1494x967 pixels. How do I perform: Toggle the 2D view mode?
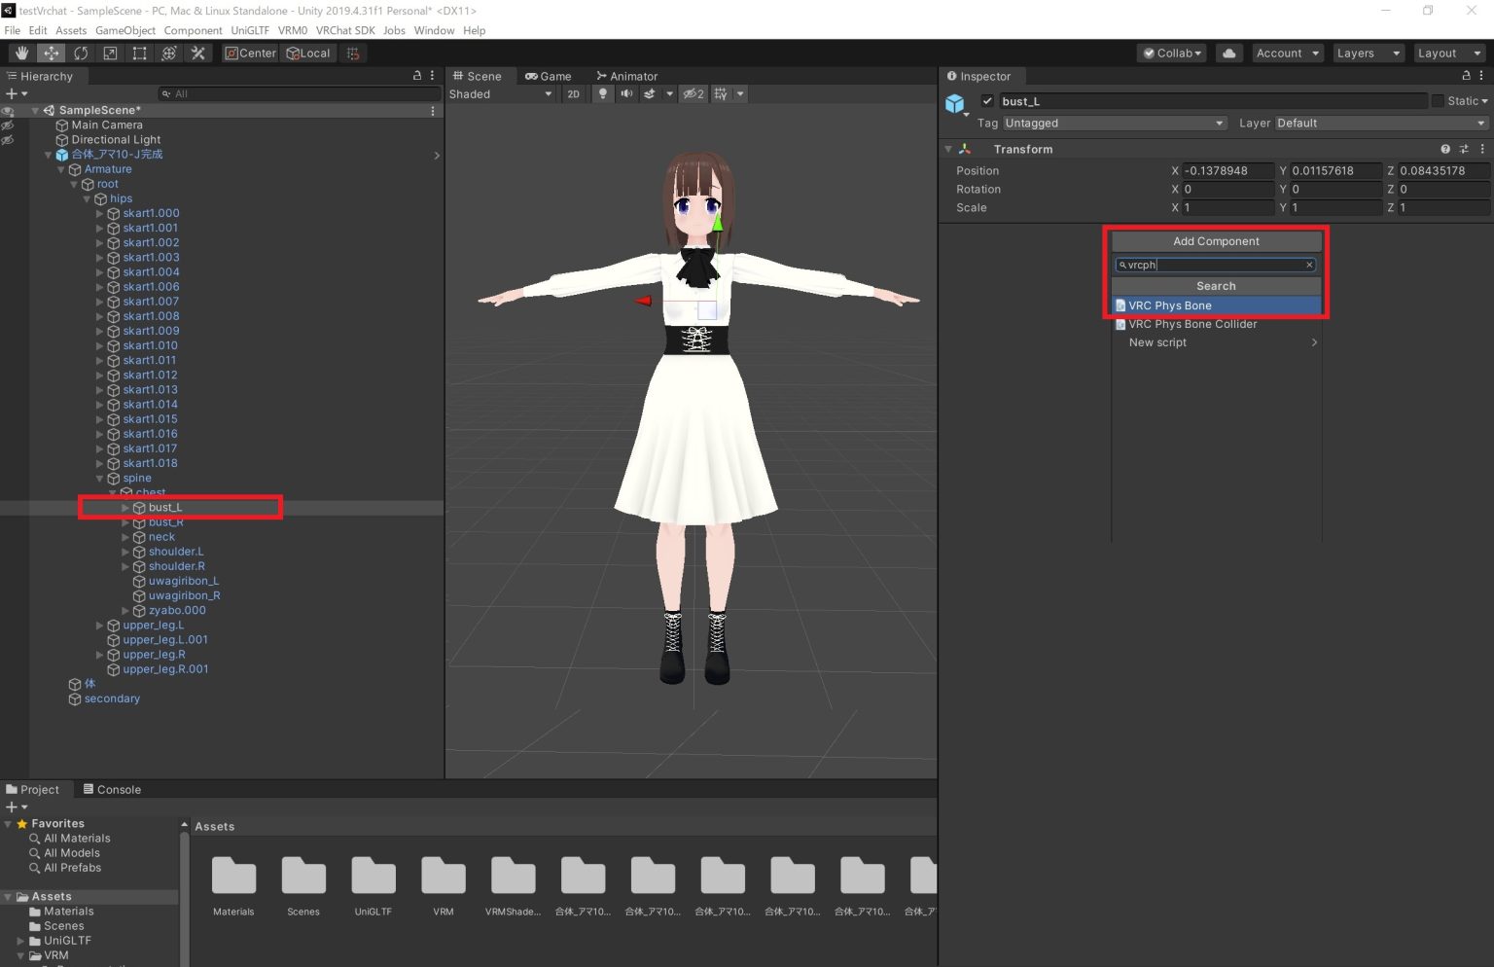pyautogui.click(x=574, y=93)
